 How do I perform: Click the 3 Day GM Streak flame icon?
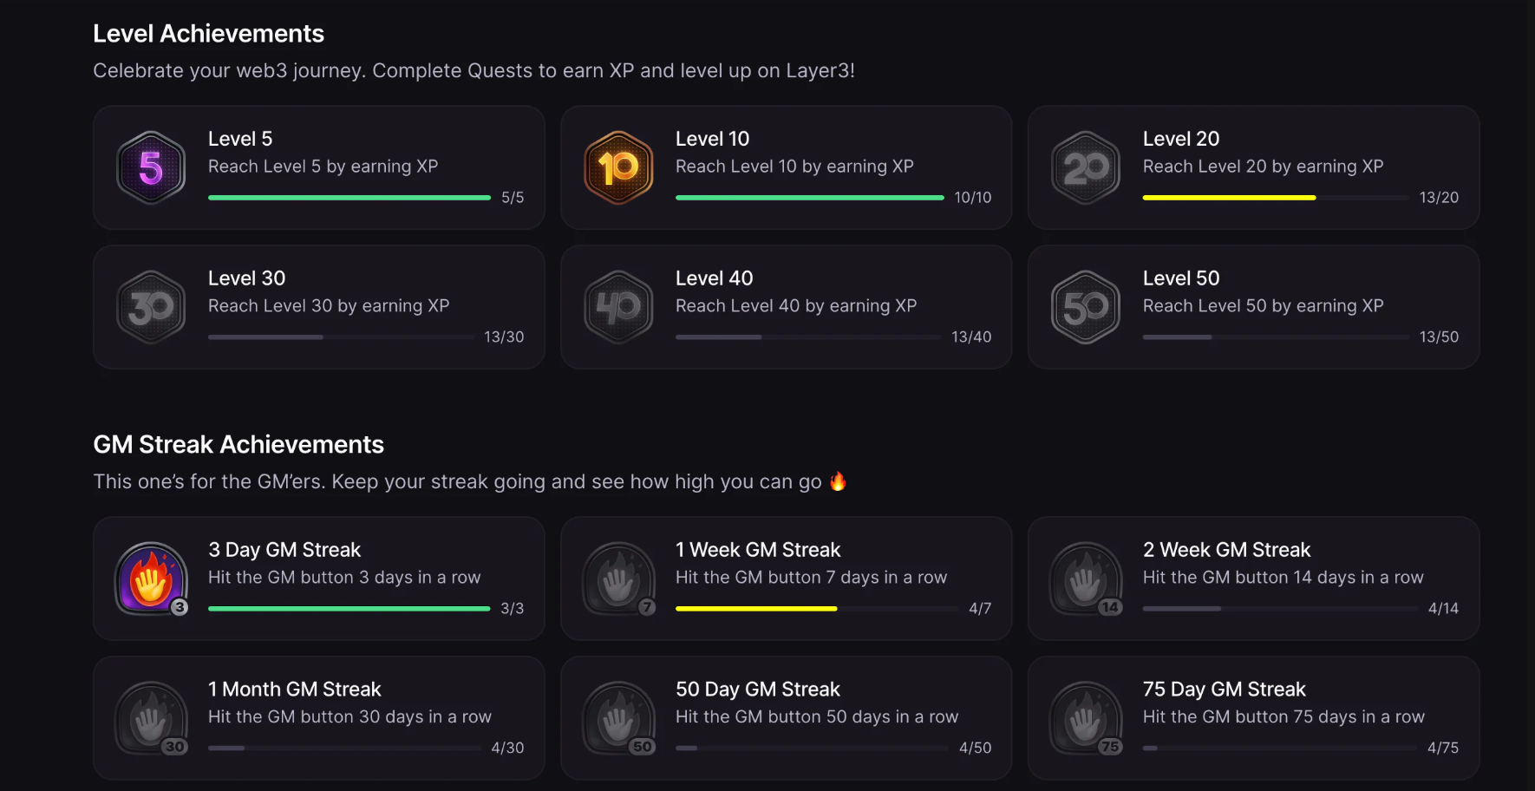click(152, 579)
